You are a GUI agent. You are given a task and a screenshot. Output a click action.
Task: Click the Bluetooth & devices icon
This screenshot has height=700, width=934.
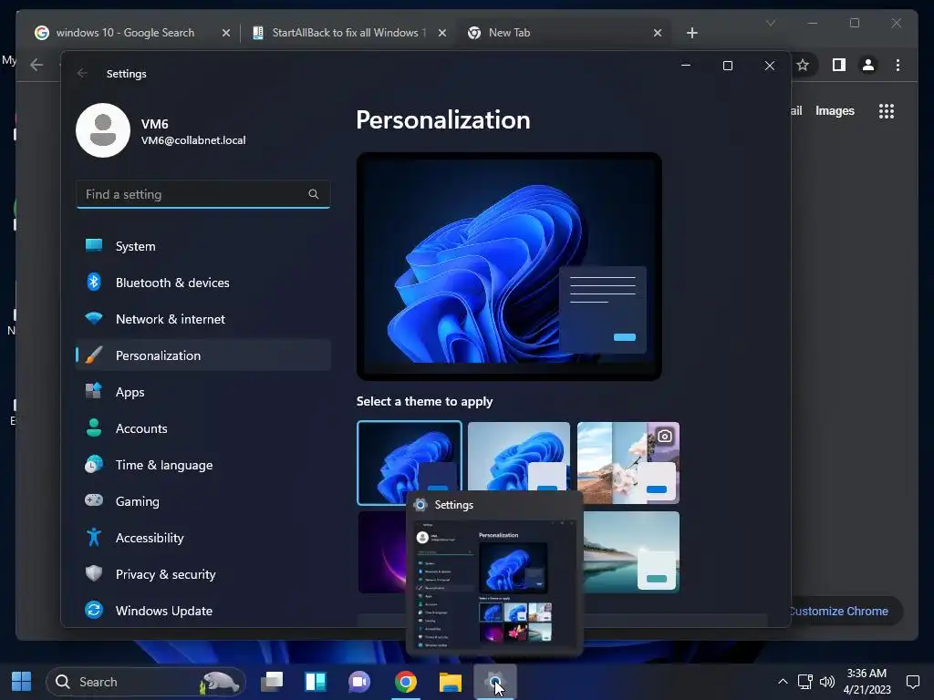click(x=94, y=283)
